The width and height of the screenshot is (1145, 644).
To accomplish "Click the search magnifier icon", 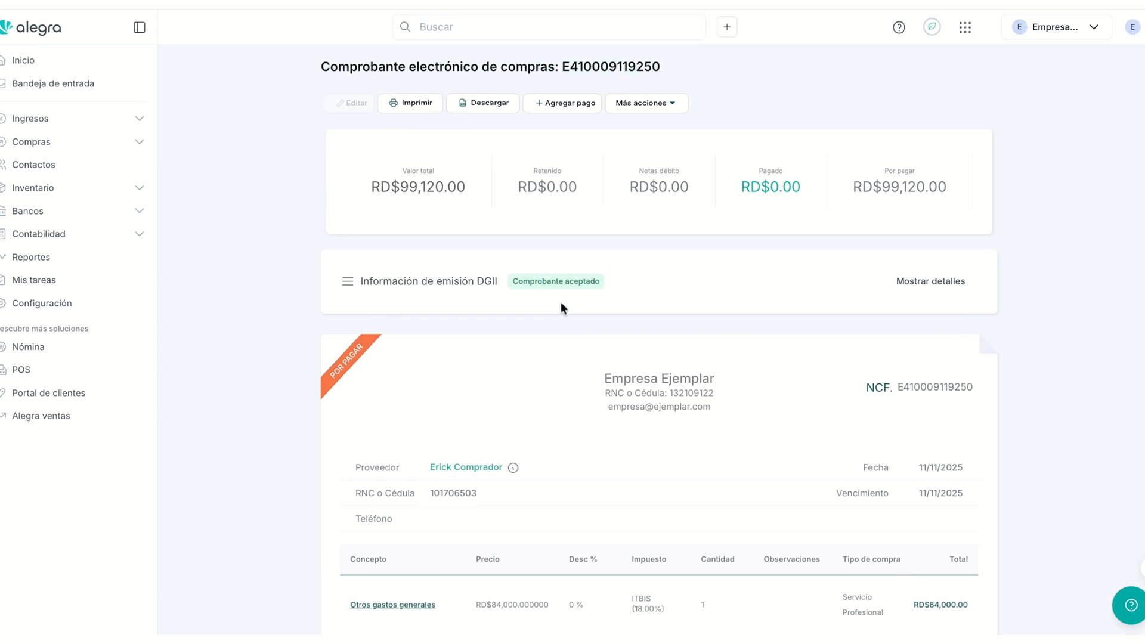I will 405,27.
